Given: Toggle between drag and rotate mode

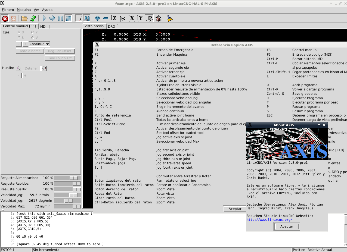Looking at the screenshot, I should point(158,18).
